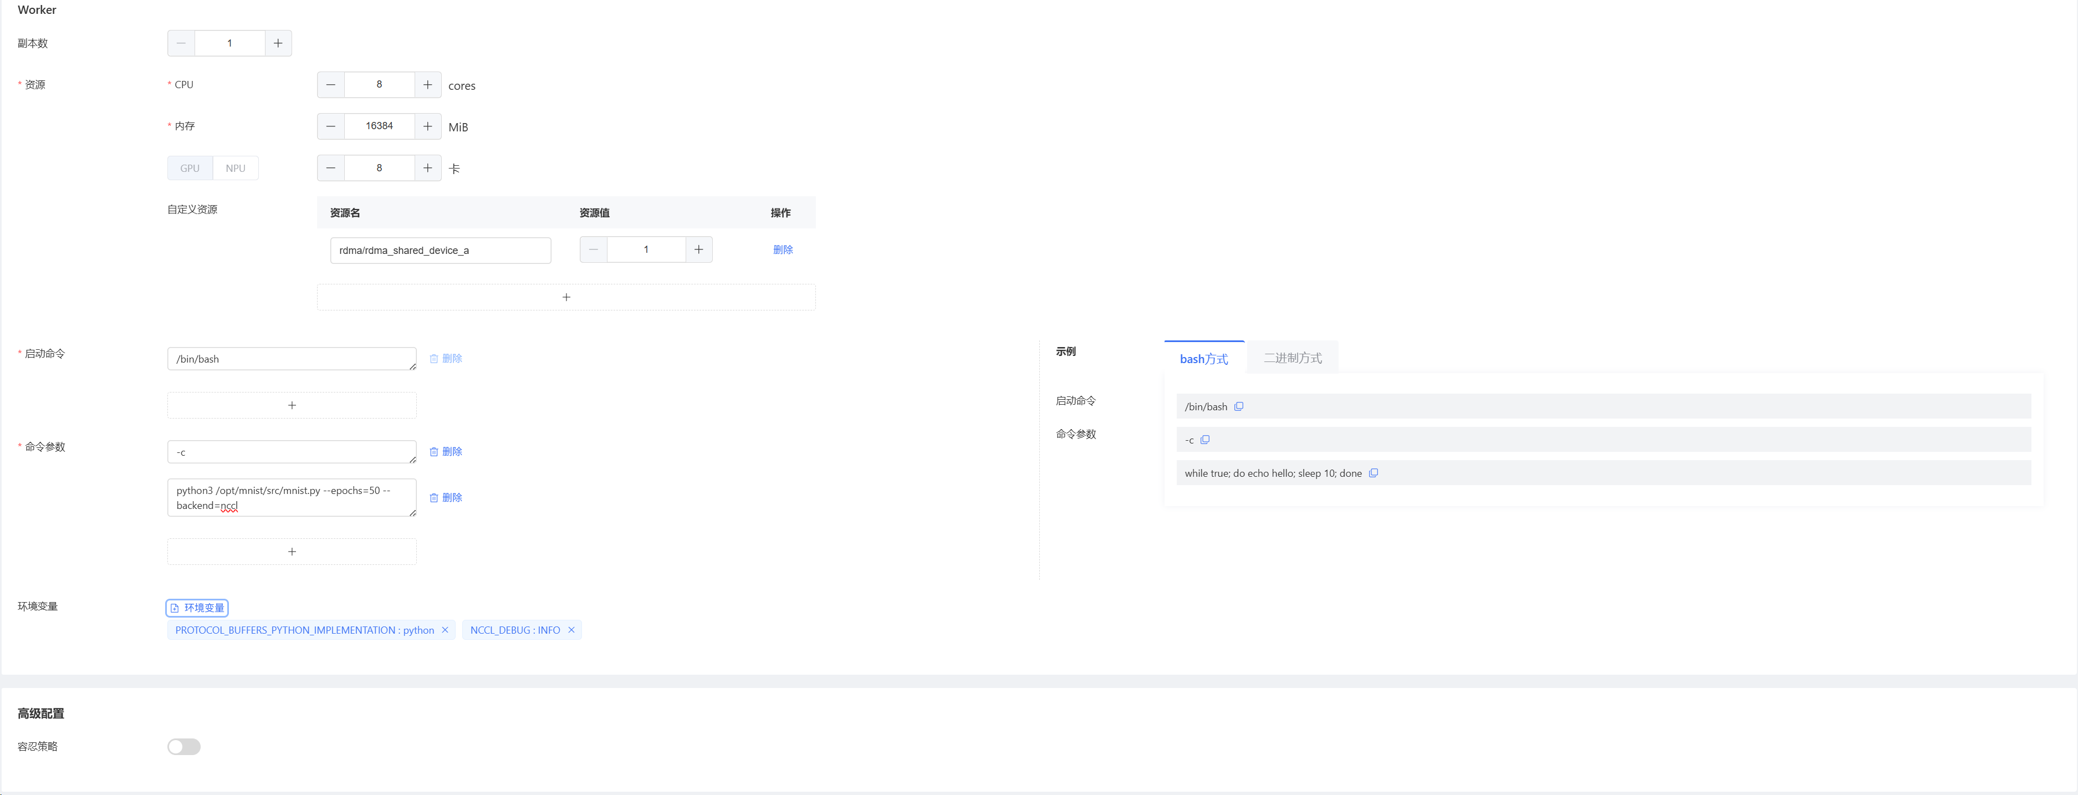
Task: Select GPU accelerator type
Action: (x=190, y=168)
